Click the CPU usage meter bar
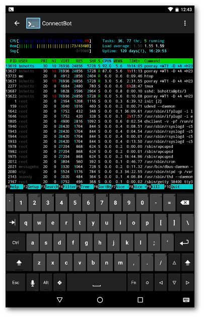The width and height of the screenshot is (204, 317). pos(50,41)
